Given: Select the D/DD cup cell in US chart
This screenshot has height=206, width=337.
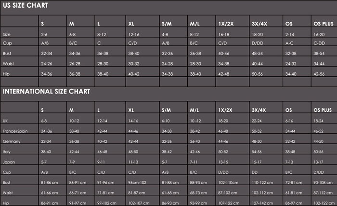Looking at the screenshot, I should [x=258, y=43].
